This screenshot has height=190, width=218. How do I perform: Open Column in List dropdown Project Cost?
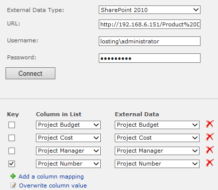pyautogui.click(x=68, y=138)
